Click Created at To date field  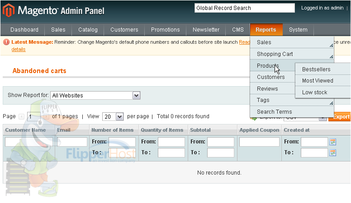pyautogui.click(x=314, y=153)
